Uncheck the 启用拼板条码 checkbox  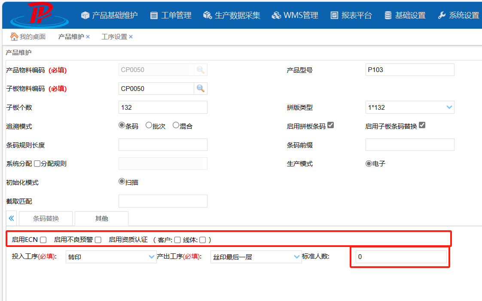[330, 126]
